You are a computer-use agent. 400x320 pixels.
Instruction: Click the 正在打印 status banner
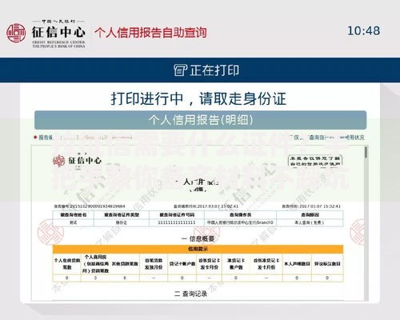(200, 70)
